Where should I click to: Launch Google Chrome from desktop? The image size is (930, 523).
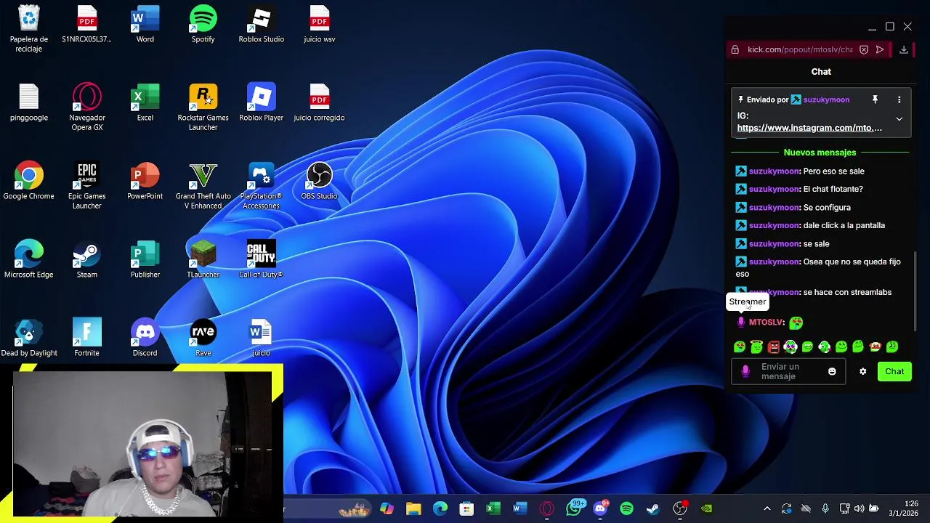[x=29, y=182]
